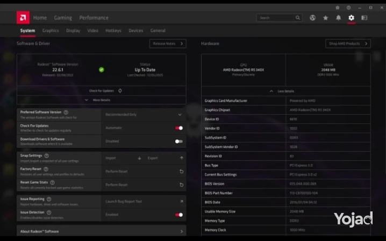This screenshot has height=241, width=386.
Task: Click the Factory Reset perform reset icon
Action: click(x=181, y=172)
